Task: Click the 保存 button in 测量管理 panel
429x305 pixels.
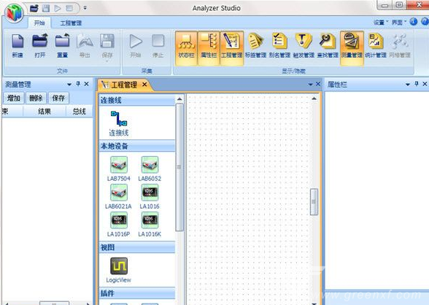Action: click(58, 98)
